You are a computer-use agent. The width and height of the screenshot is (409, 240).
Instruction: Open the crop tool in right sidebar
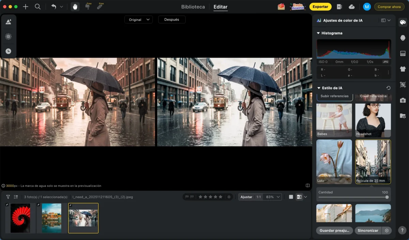403,85
